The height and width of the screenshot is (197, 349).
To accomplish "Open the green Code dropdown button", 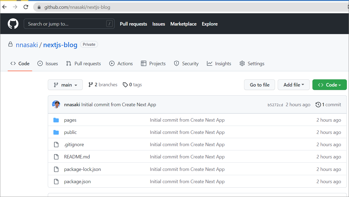I will [x=330, y=85].
